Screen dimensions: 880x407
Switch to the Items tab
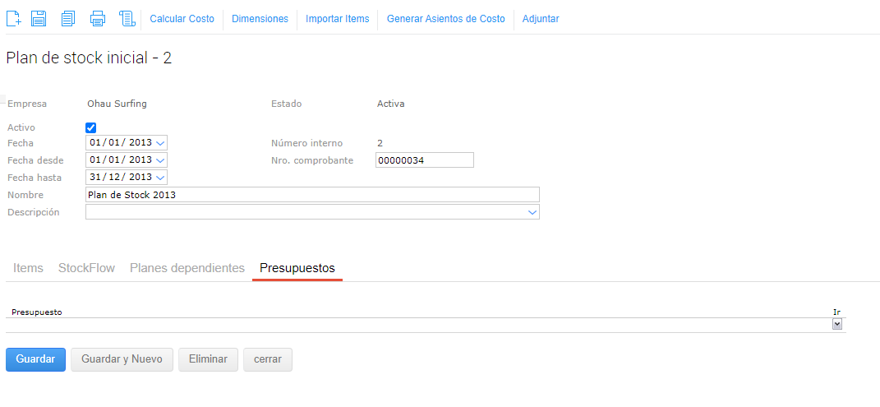pos(28,268)
